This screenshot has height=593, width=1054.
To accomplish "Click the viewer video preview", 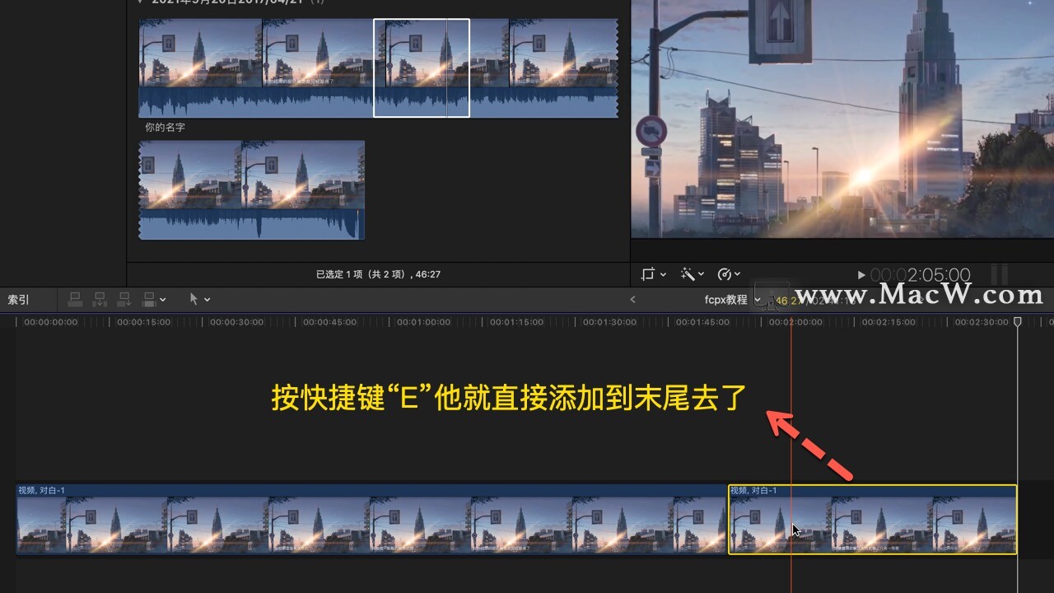I will (842, 119).
